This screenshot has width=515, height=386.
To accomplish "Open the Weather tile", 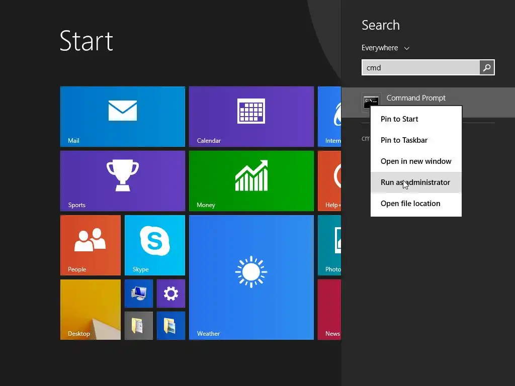I will click(251, 277).
